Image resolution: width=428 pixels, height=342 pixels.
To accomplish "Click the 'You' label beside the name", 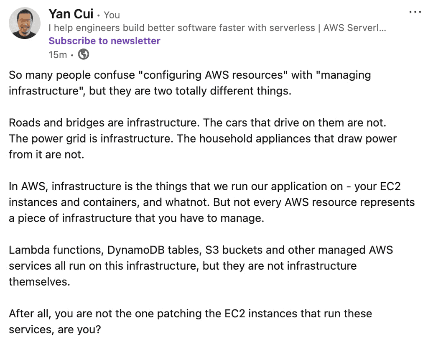I will click(x=112, y=15).
